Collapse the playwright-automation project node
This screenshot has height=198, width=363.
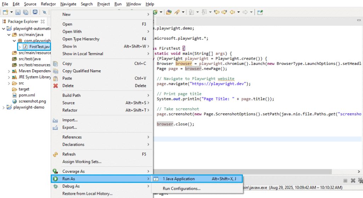(4, 28)
